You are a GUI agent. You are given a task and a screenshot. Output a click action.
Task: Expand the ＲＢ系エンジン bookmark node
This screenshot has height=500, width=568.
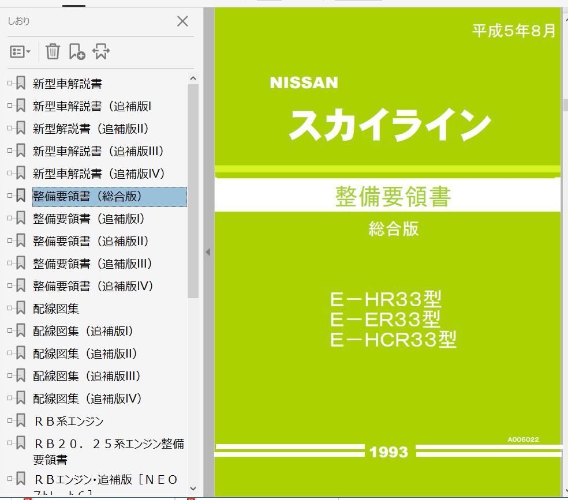[x=10, y=420]
